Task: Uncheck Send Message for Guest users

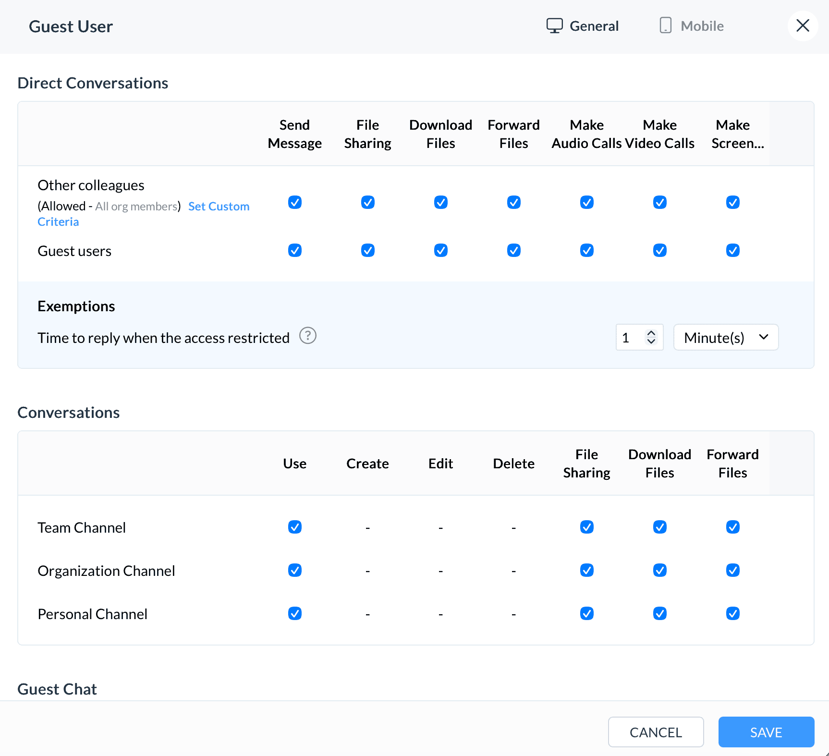Action: [295, 250]
